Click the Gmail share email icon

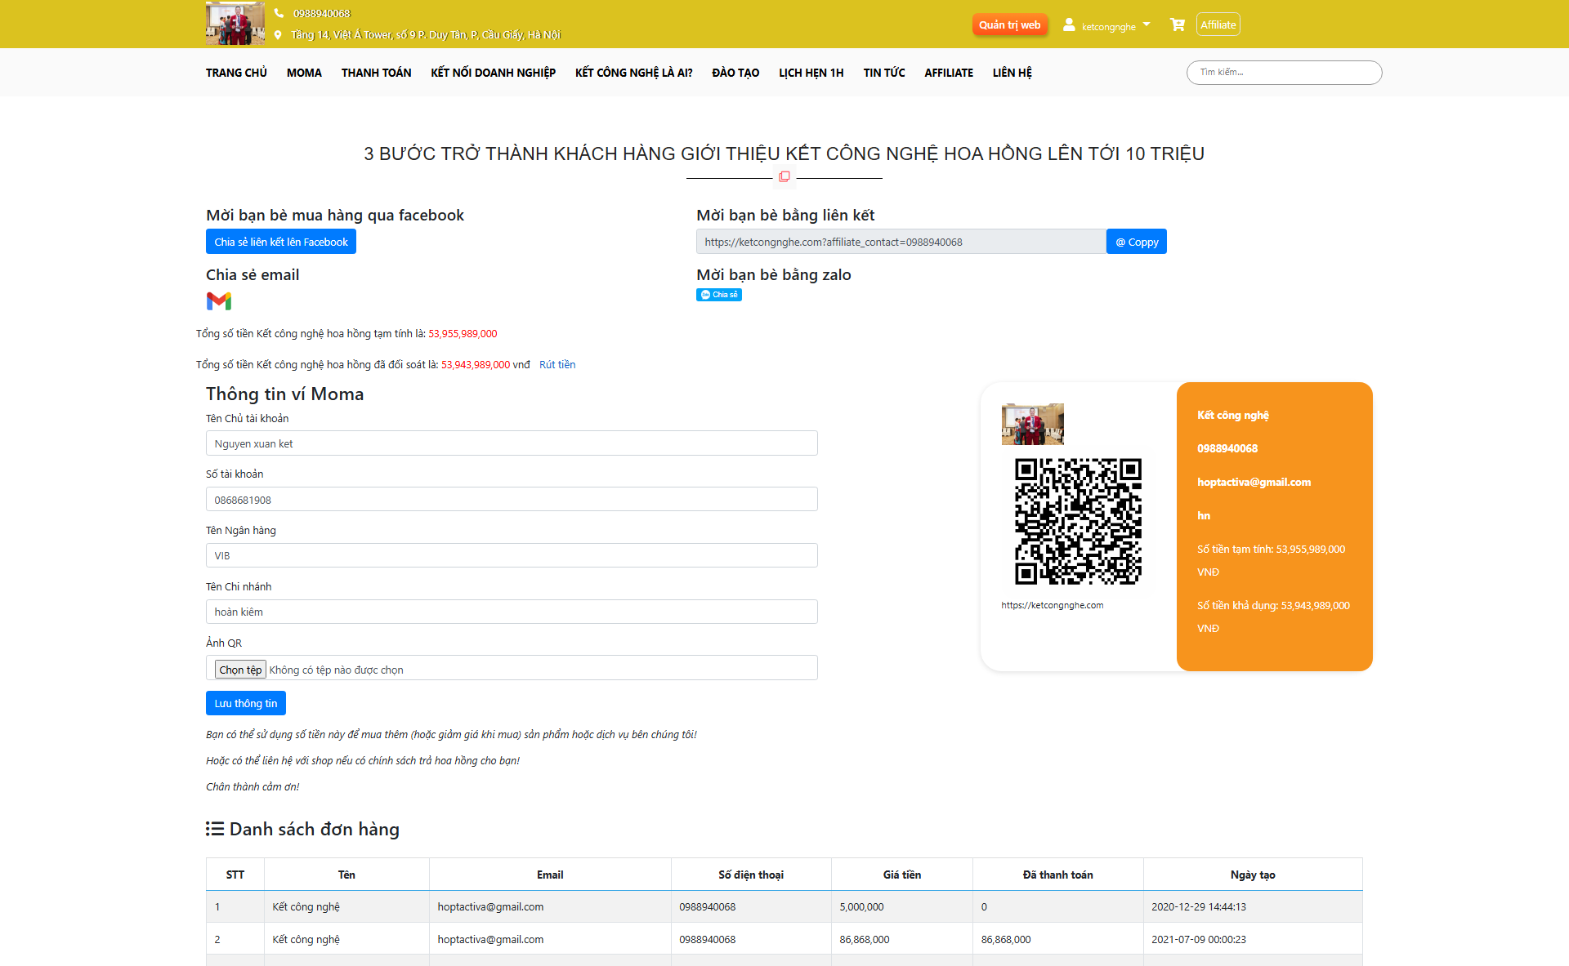(x=219, y=301)
